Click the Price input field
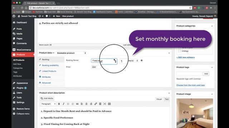The height and width of the screenshot is (128, 229). (x=96, y=67)
